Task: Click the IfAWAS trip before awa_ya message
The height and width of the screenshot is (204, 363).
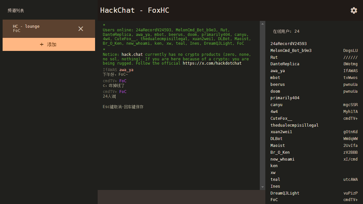Action: pyautogui.click(x=110, y=70)
